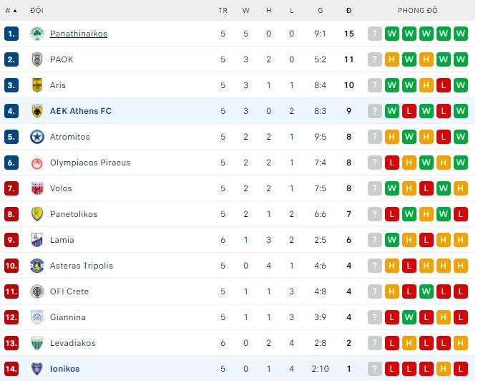Click rank badge number 4 for AEK
Screen dimensions: 478x381
tap(11, 111)
